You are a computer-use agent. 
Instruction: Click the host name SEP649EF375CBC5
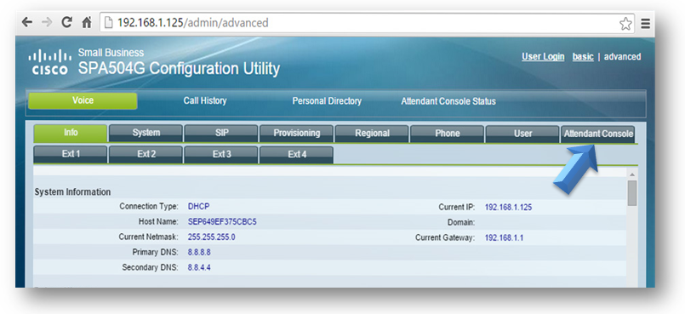(222, 222)
